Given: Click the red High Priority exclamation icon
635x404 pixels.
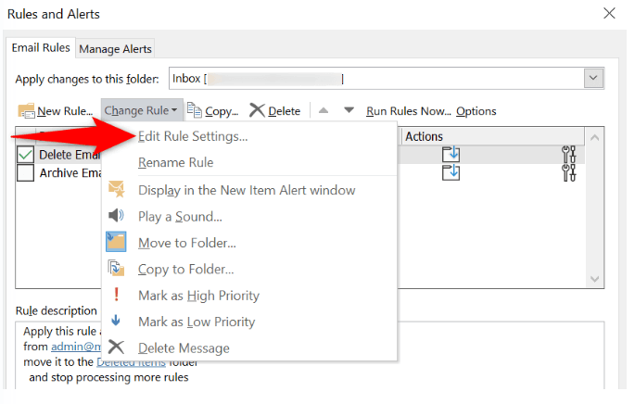Looking at the screenshot, I should tap(116, 295).
